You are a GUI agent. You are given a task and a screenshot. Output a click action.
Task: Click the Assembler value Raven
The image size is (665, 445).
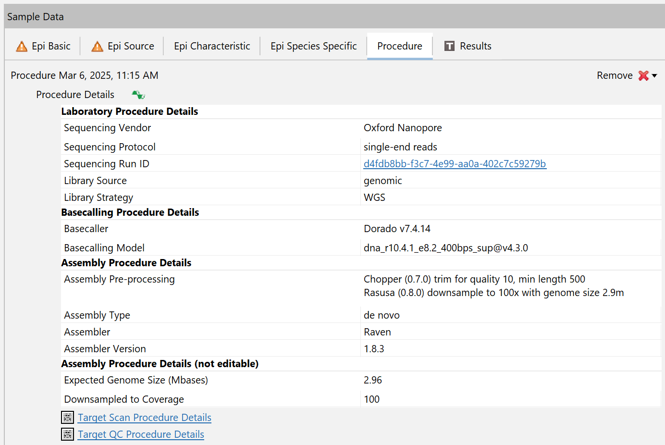[377, 332]
